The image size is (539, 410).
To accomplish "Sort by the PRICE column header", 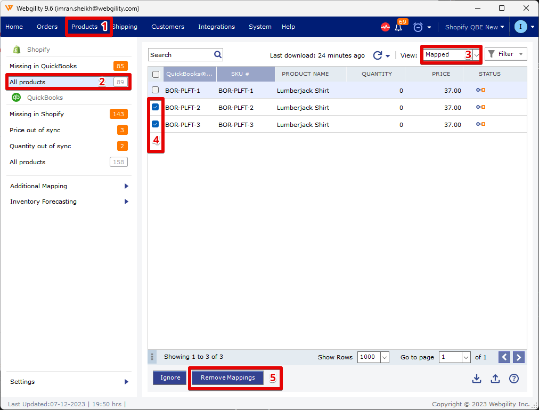I will (434, 74).
